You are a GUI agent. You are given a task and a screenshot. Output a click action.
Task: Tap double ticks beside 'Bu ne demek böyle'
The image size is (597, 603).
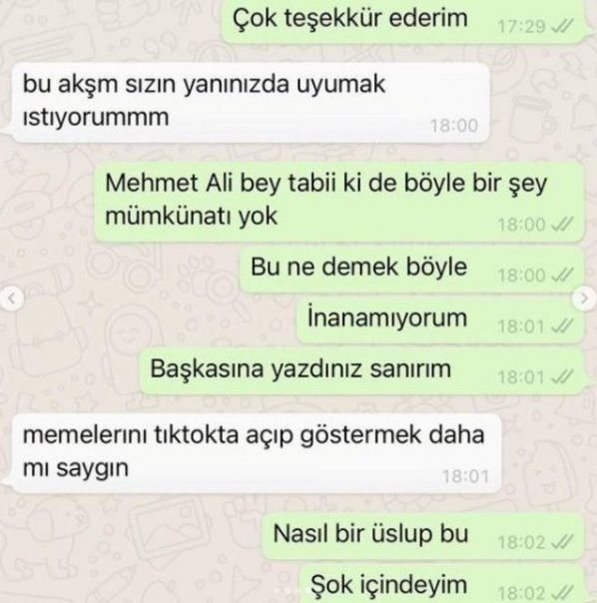[x=562, y=276]
